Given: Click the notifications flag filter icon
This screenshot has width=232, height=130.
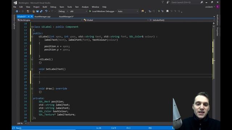Looking at the screenshot, I should tap(163, 2).
